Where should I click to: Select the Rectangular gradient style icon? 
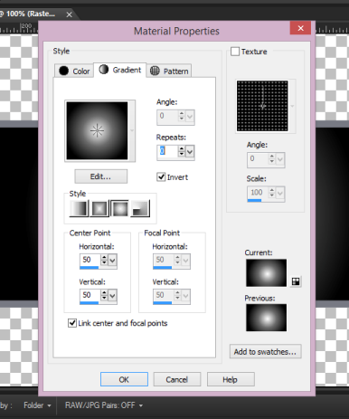pyautogui.click(x=99, y=208)
